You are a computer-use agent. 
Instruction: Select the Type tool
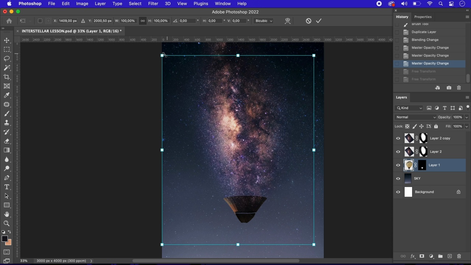[x=7, y=187]
